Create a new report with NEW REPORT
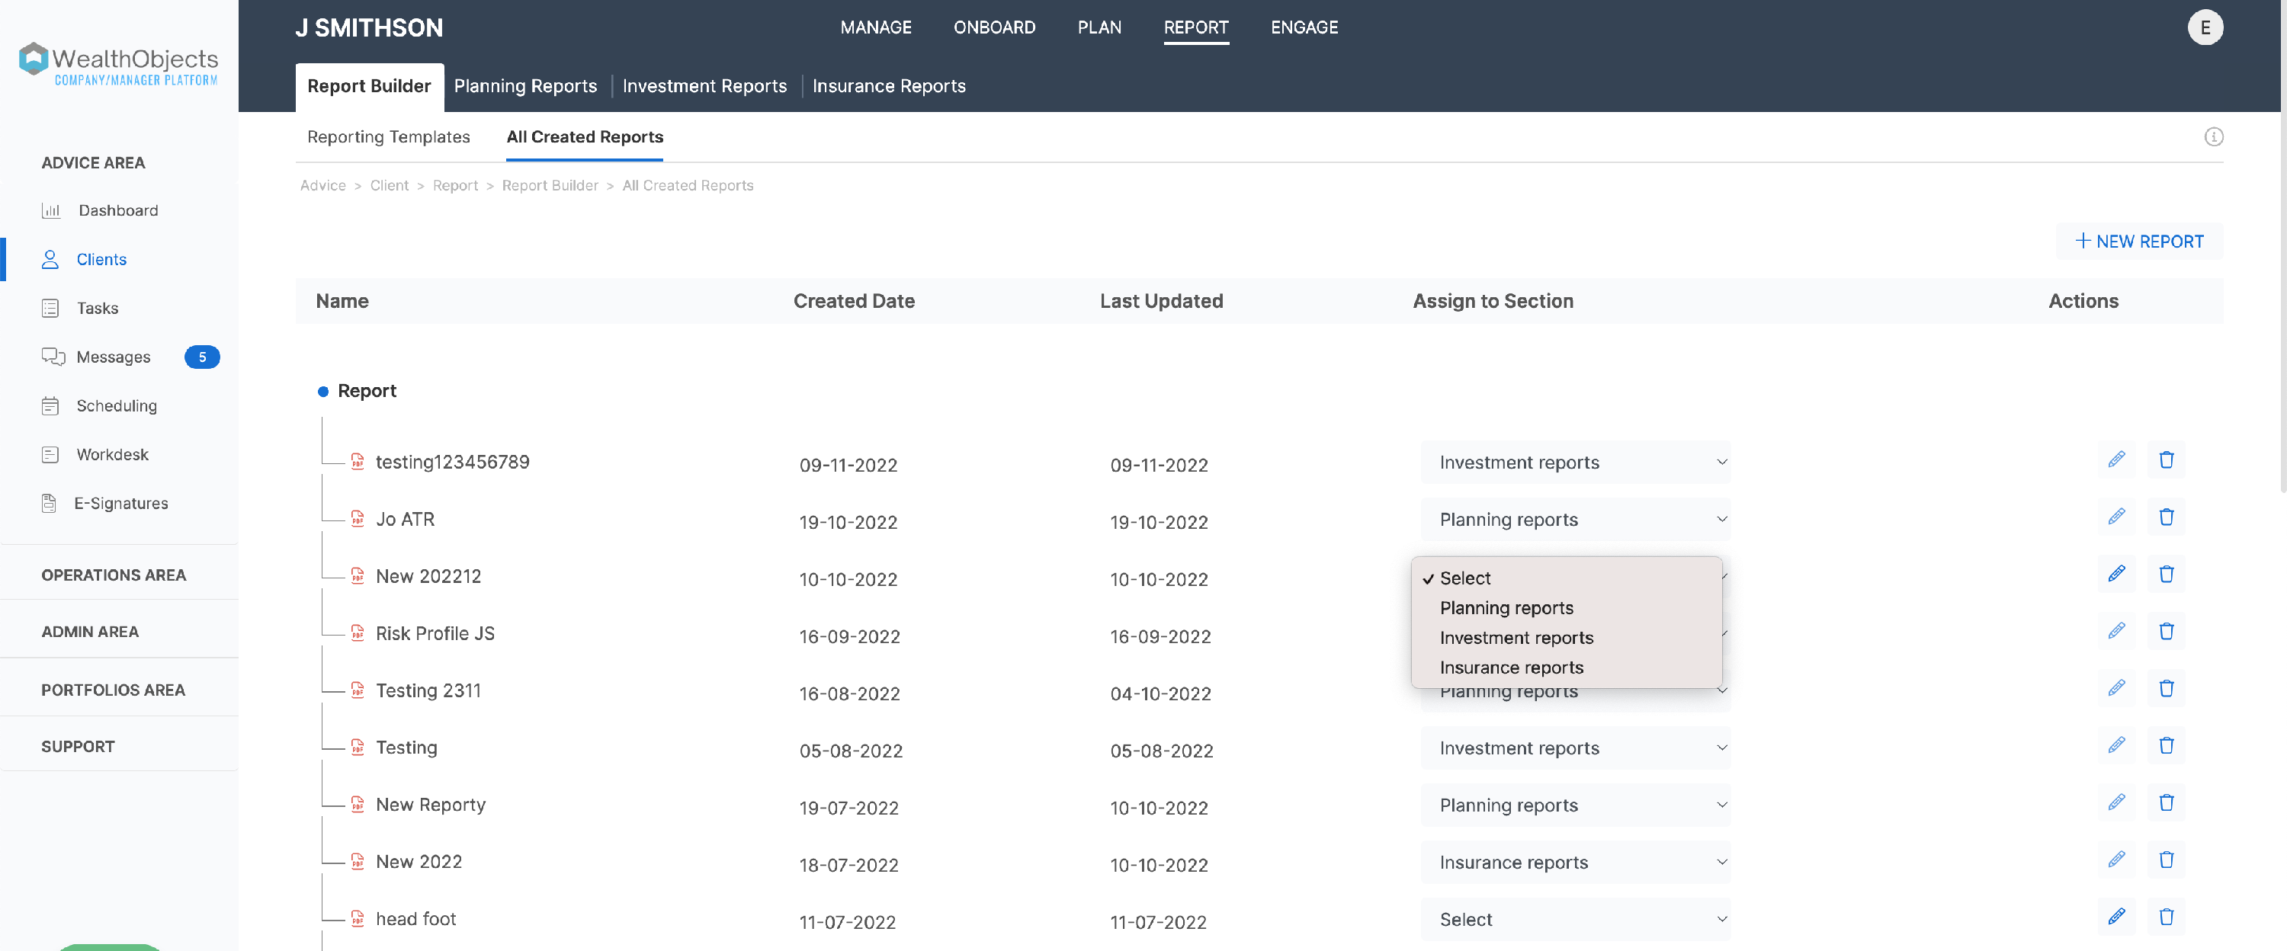This screenshot has width=2287, height=951. [x=2139, y=242]
